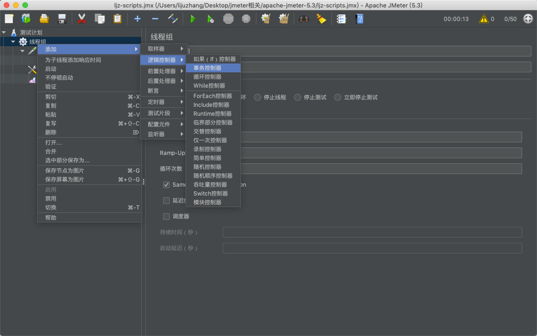
Task: Click the Reset search brush icon
Action: 321,19
